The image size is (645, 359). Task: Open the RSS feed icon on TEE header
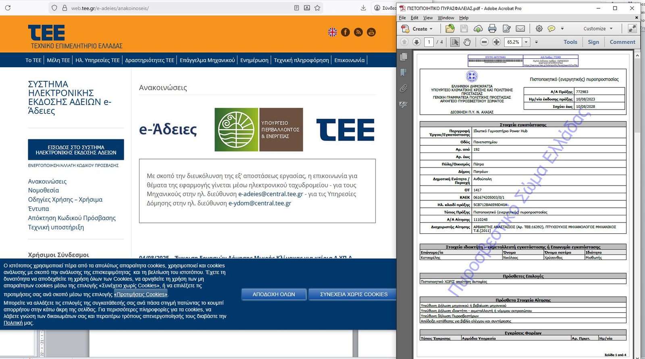358,32
